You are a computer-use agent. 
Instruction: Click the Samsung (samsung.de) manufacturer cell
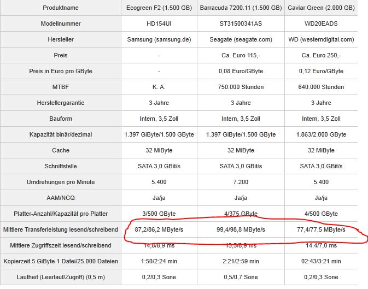[x=158, y=40]
